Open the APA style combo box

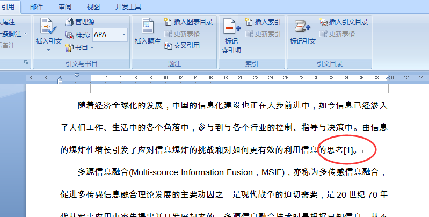[x=110, y=34]
